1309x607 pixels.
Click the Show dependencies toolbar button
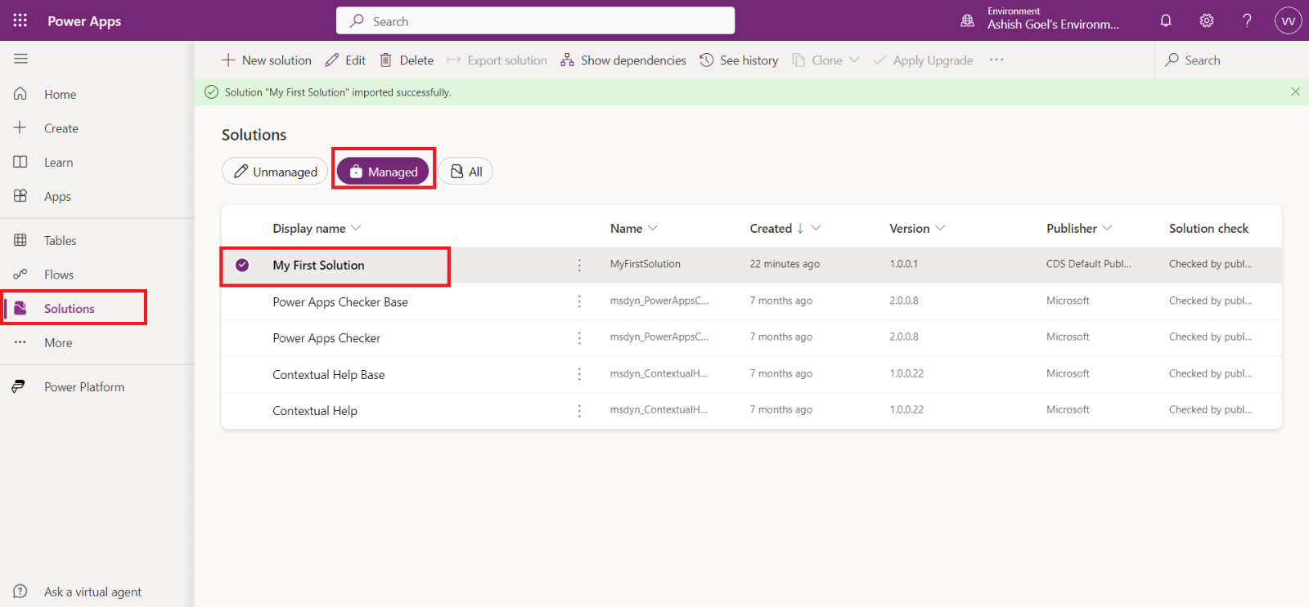click(623, 60)
